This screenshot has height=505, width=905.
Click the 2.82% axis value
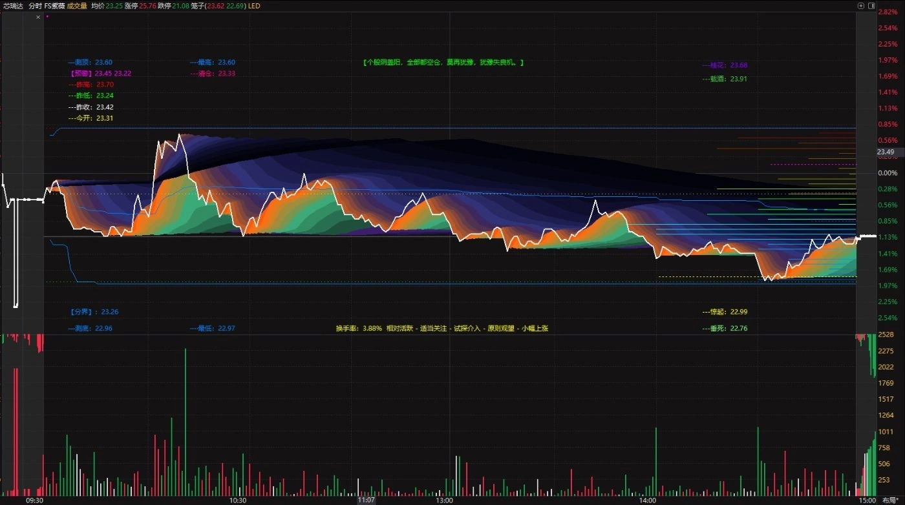coord(888,12)
